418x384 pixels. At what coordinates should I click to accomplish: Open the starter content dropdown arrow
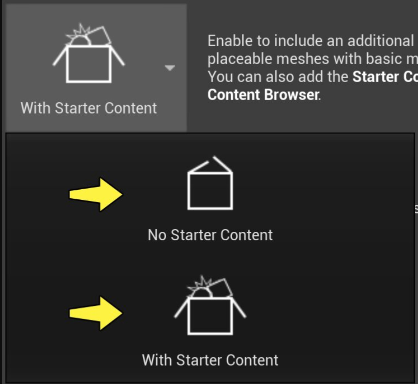coord(170,68)
